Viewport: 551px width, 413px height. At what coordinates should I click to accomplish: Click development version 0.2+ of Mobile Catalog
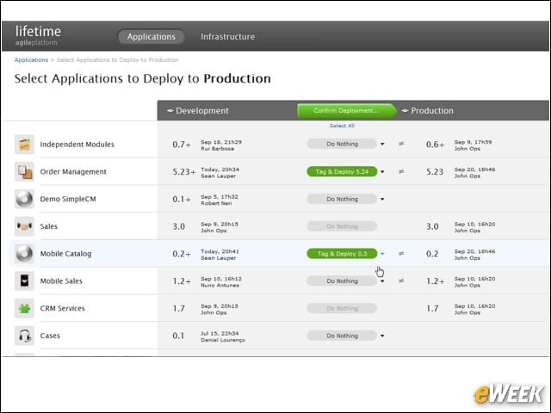pyautogui.click(x=182, y=254)
